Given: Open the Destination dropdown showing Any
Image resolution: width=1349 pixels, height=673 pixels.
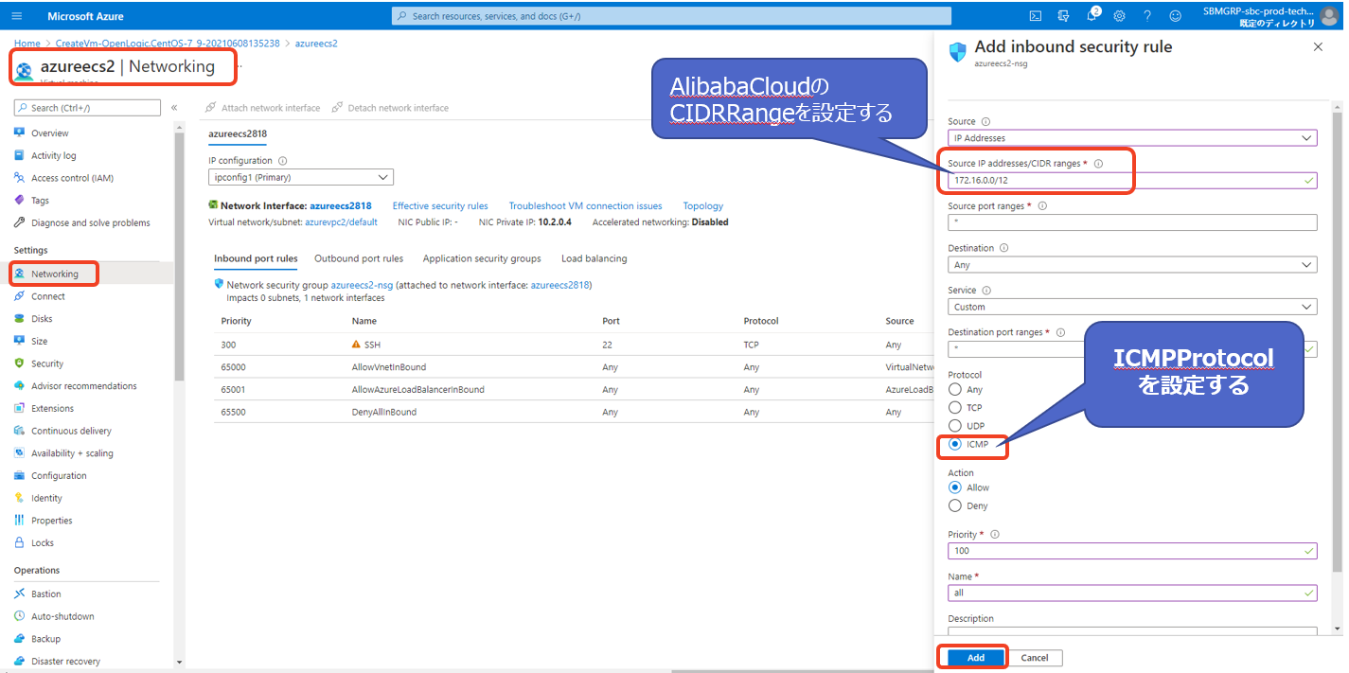Looking at the screenshot, I should click(1132, 265).
